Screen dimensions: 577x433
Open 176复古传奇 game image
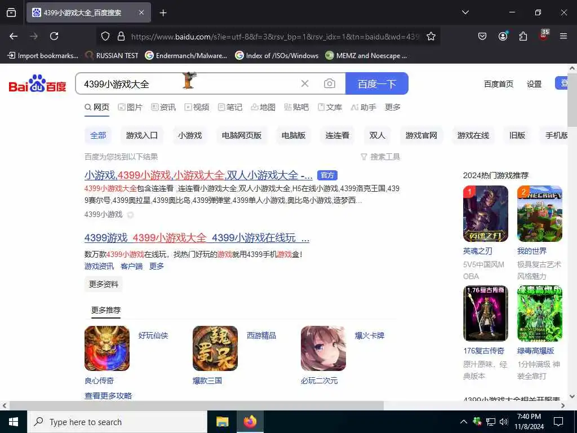(x=486, y=313)
